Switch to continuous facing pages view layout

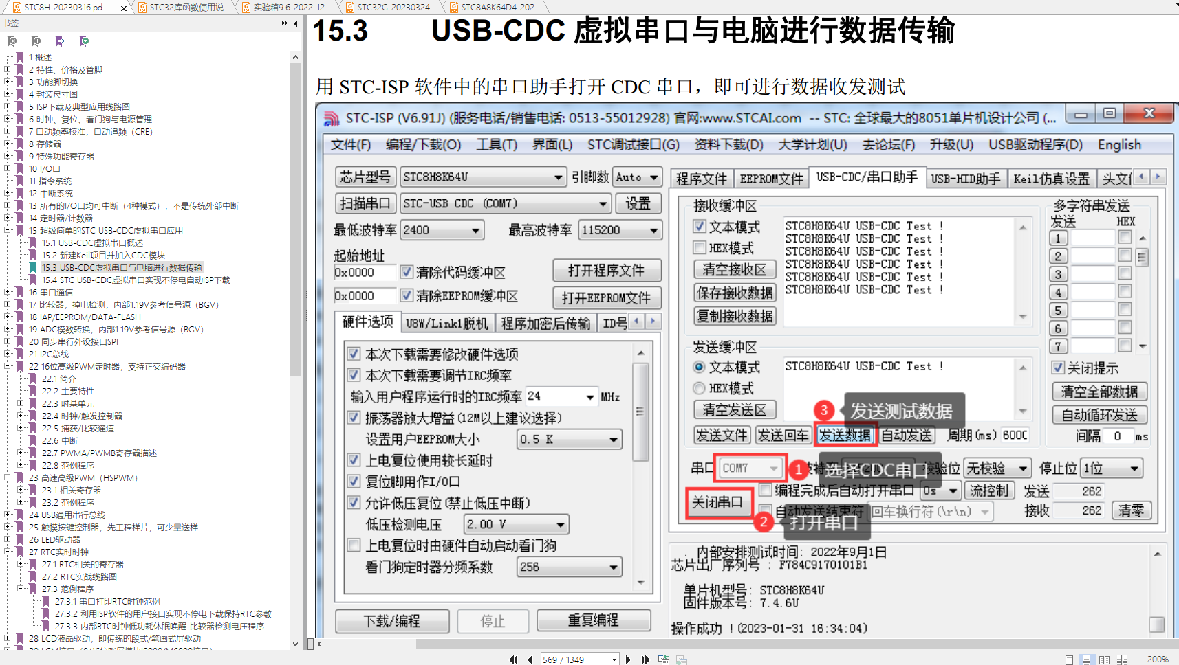click(x=1122, y=660)
